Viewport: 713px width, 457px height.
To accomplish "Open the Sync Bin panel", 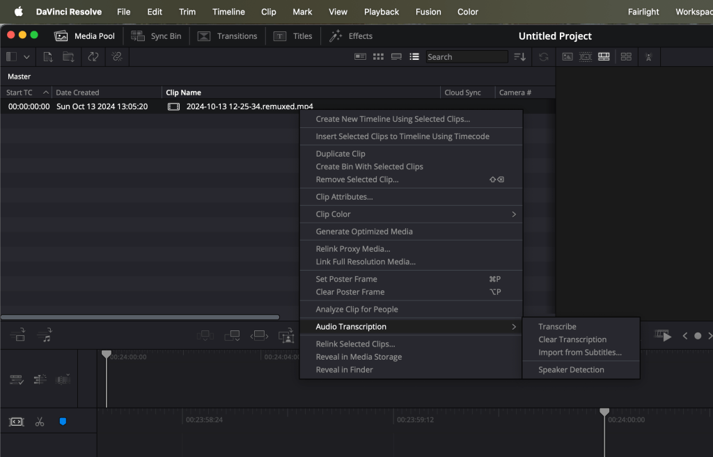I will point(156,36).
